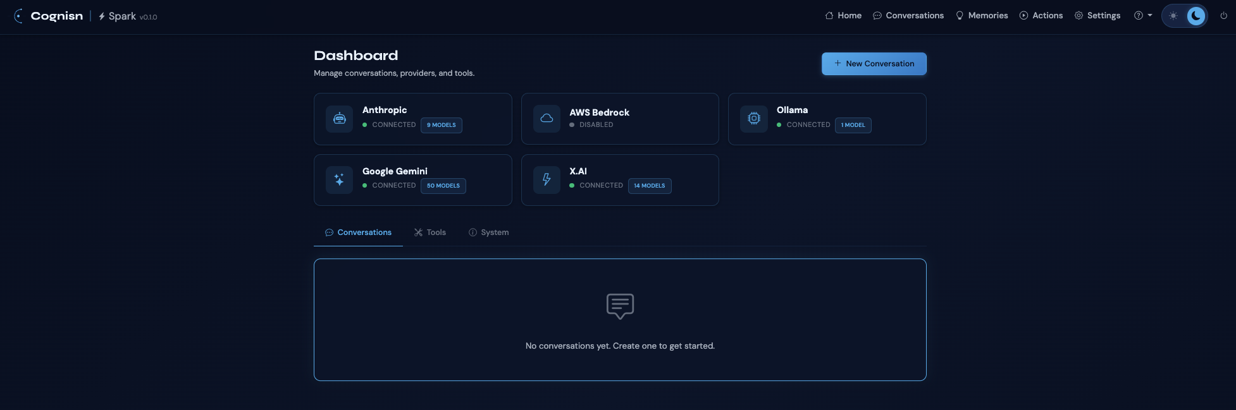1236x410 pixels.
Task: Click the DISABLED status under AWS Bedrock
Action: coord(591,125)
